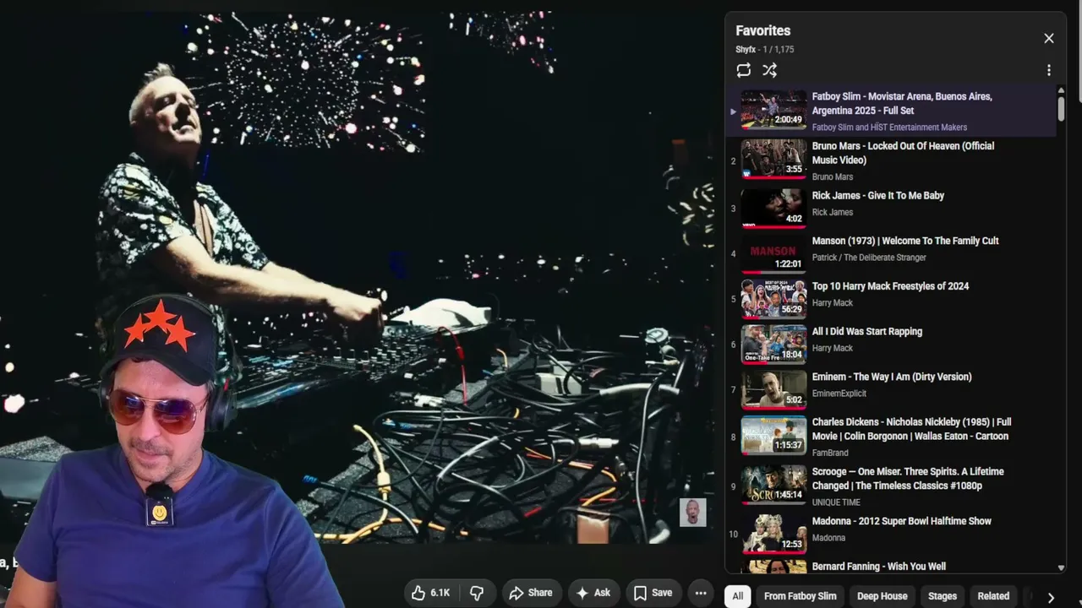Open Scrooge One Miser video thumbnail

point(773,485)
